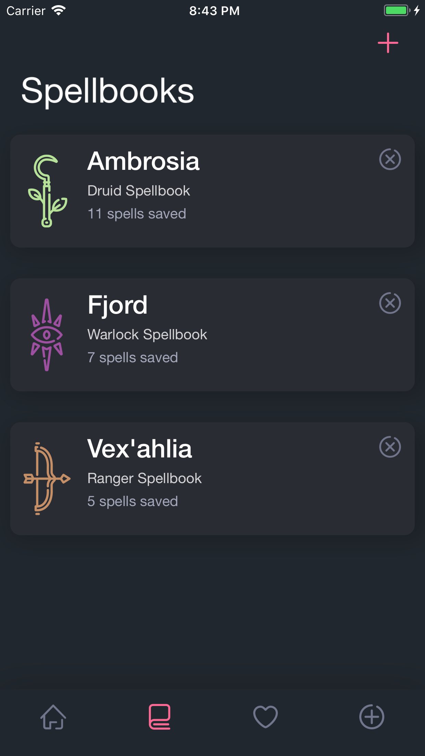Open the Home tab
The image size is (425, 756).
pos(53,717)
